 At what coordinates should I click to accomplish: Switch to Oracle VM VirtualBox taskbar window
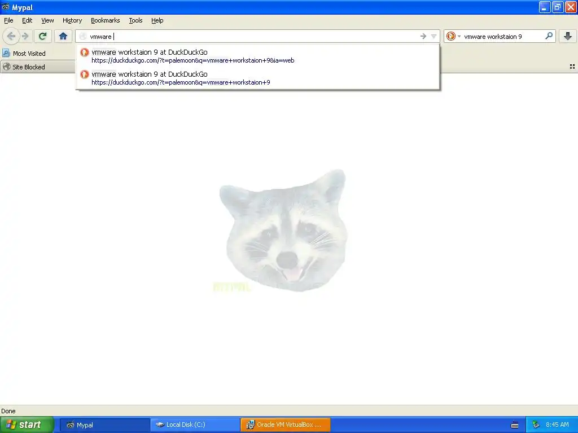(x=285, y=425)
